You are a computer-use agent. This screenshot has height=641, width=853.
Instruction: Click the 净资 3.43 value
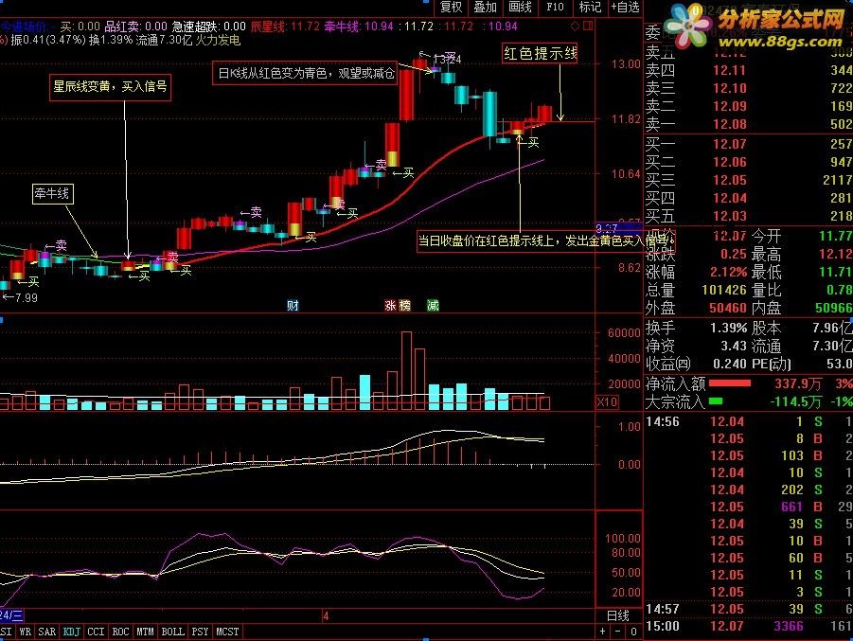tap(734, 346)
